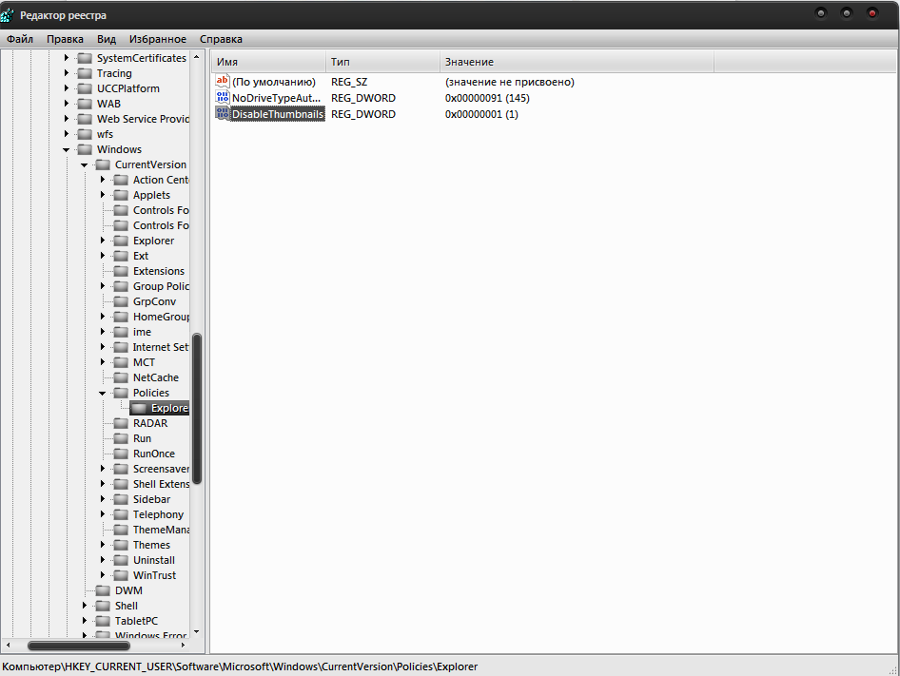The image size is (900, 676).
Task: Click the RunOnce folder icon
Action: pos(121,454)
